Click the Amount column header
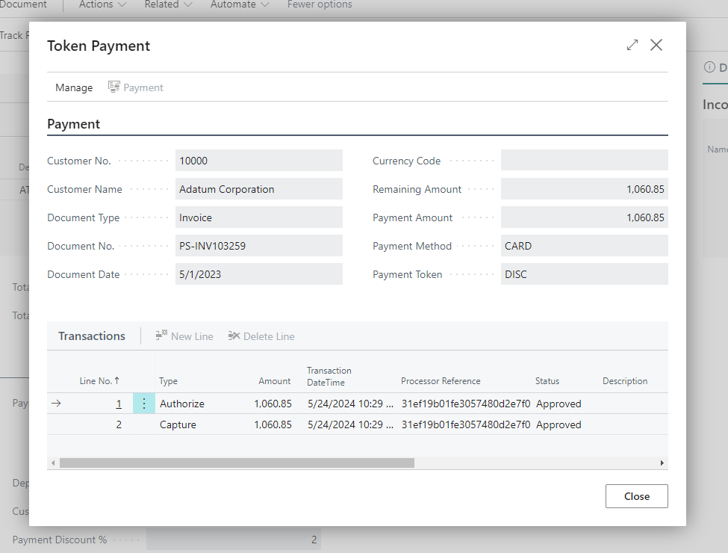Viewport: 728px width, 553px height. pyautogui.click(x=274, y=381)
